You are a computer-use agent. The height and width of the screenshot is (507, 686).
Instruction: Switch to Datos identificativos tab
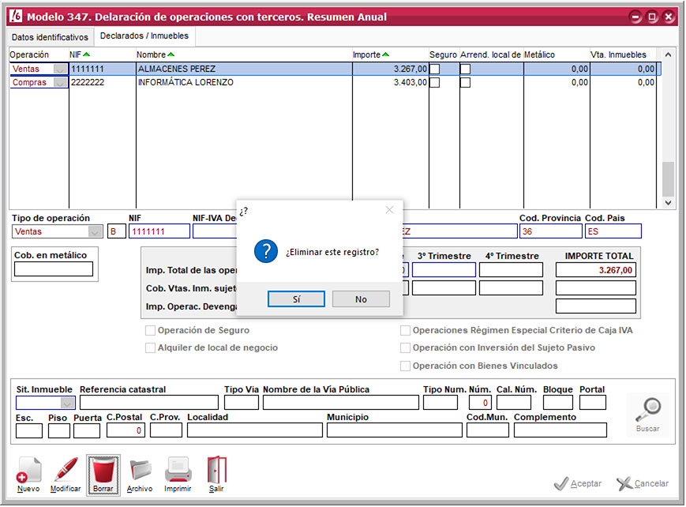(x=50, y=37)
